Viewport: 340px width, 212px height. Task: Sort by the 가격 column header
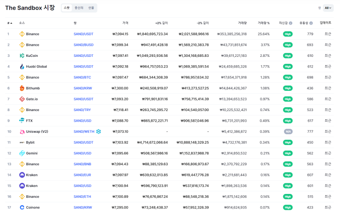coord(125,23)
